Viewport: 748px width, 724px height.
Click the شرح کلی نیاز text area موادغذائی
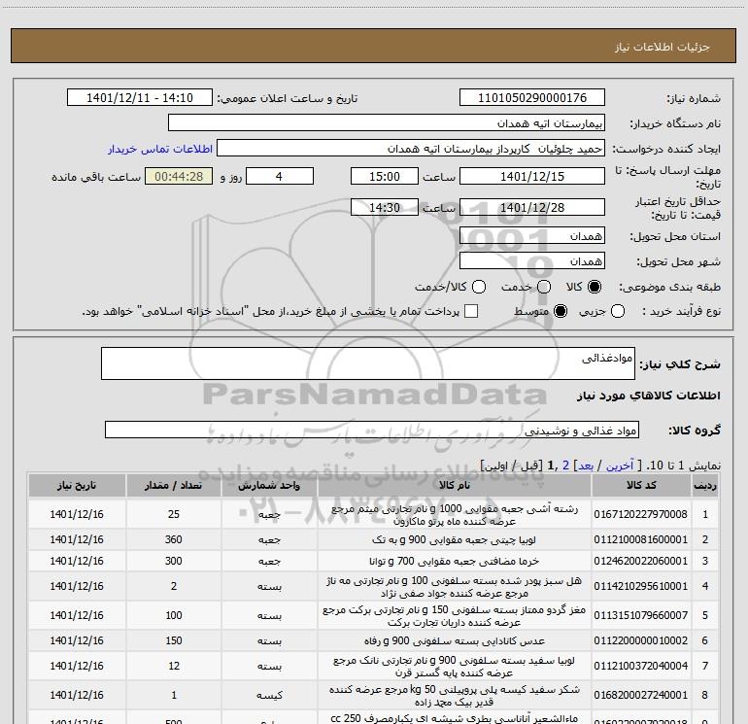368,363
